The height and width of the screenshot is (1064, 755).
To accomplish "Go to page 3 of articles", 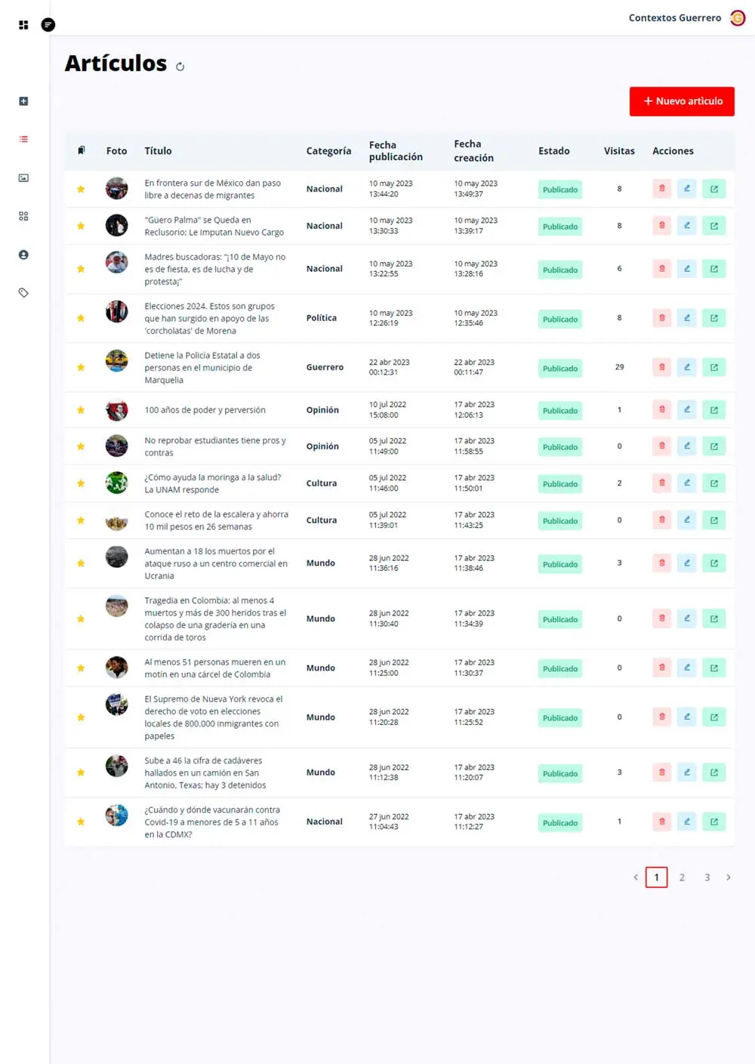I will (x=707, y=877).
